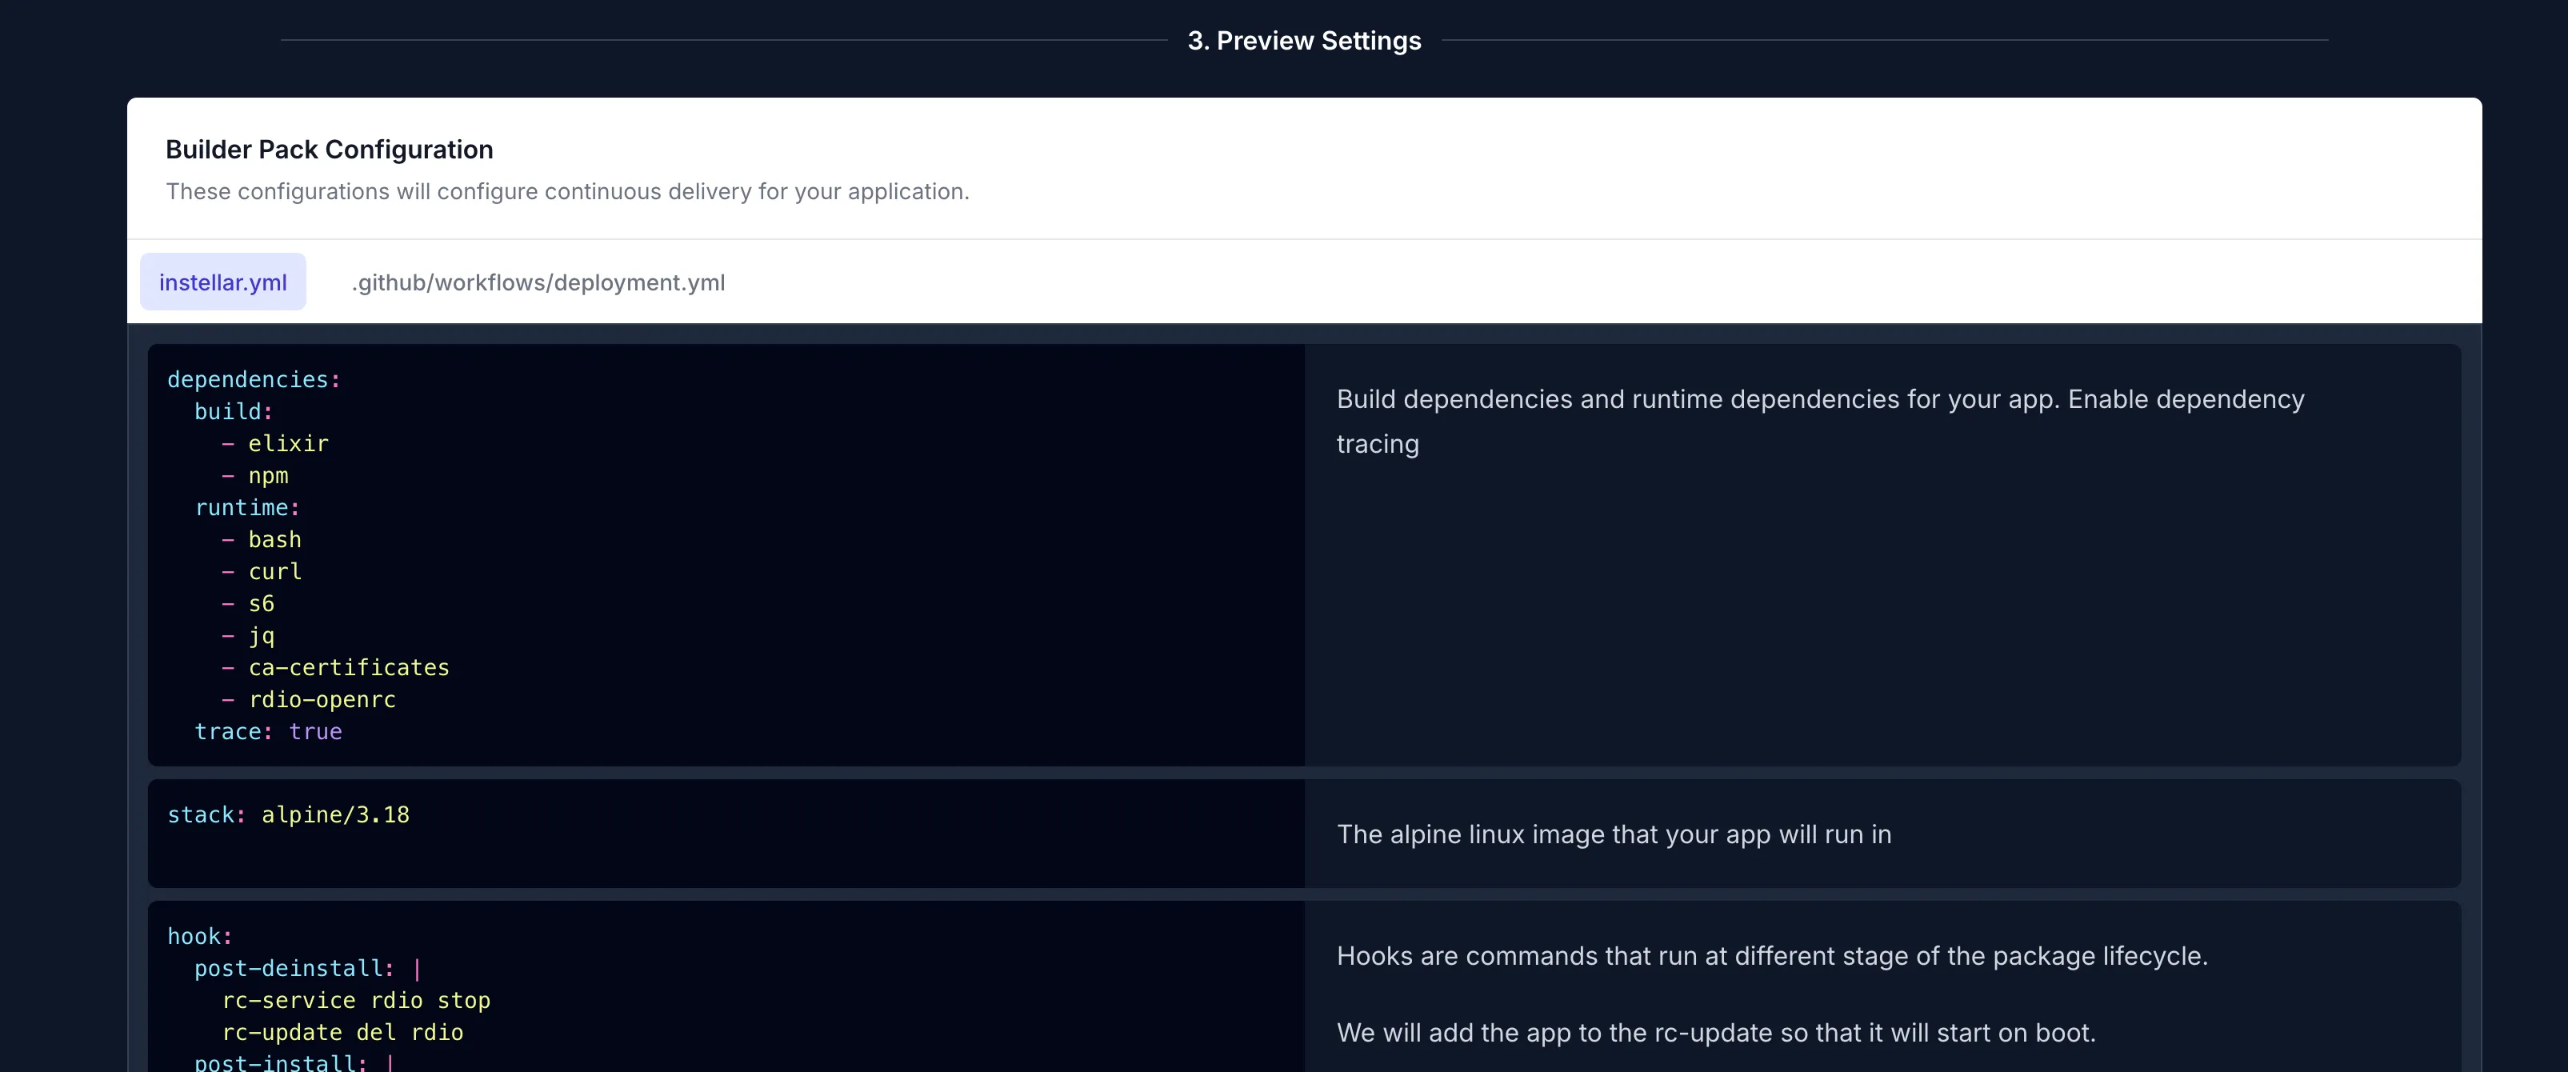
Task: Click the 'dependencies:' key in code
Action: point(254,380)
